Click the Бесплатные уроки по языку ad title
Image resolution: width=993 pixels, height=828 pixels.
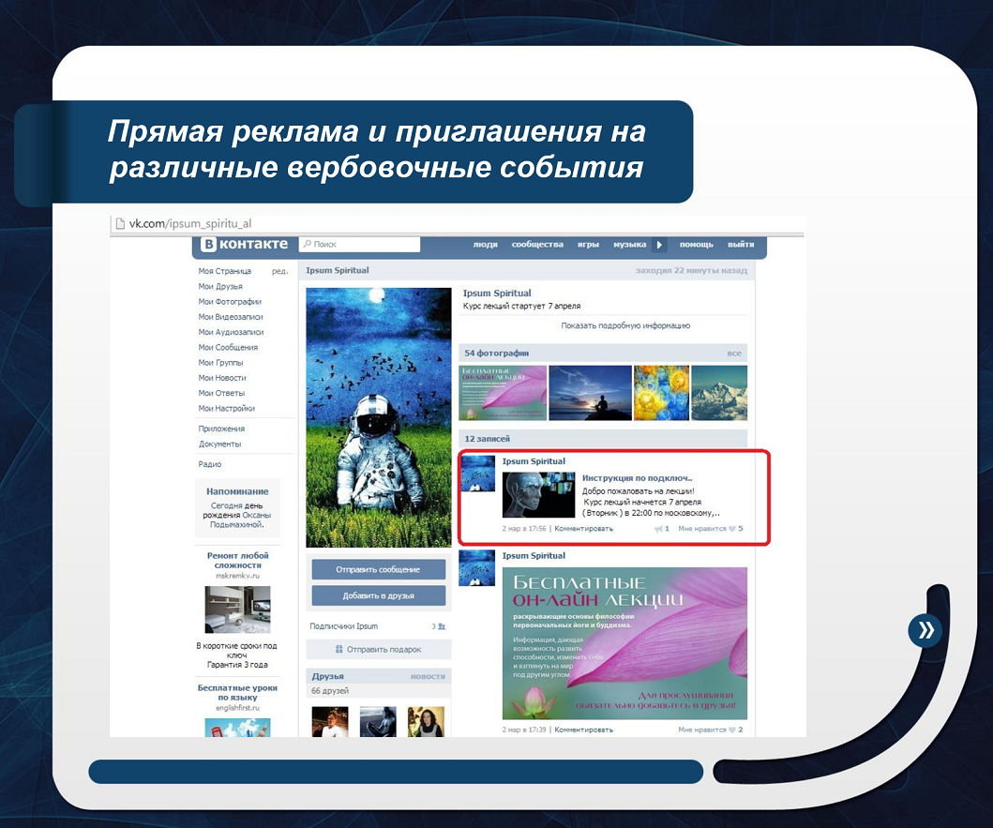click(237, 692)
